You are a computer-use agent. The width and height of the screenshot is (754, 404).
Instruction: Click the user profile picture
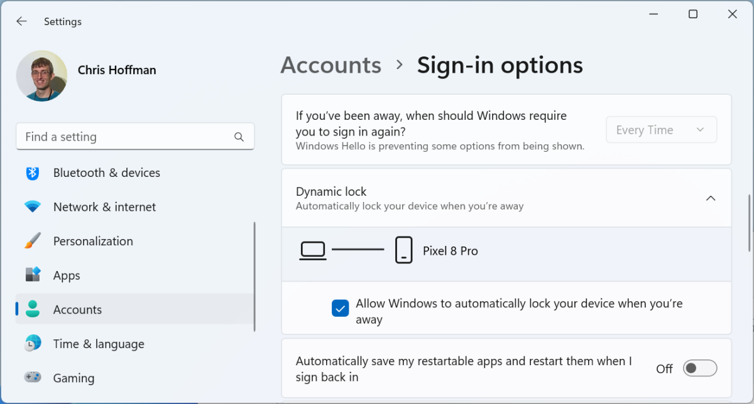tap(41, 76)
